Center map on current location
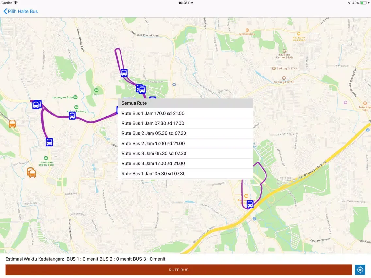Screen dimensions: 371x278 (360, 270)
